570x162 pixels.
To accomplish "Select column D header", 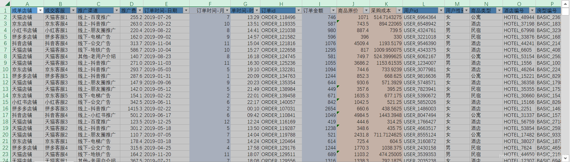I will click(x=132, y=4).
